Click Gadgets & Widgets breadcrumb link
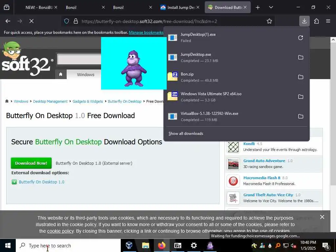336x252 pixels. click(88, 101)
